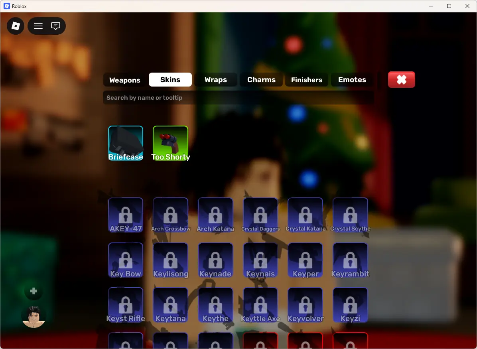477x349 pixels.
Task: Click the green plus button above avatar
Action: pos(34,291)
